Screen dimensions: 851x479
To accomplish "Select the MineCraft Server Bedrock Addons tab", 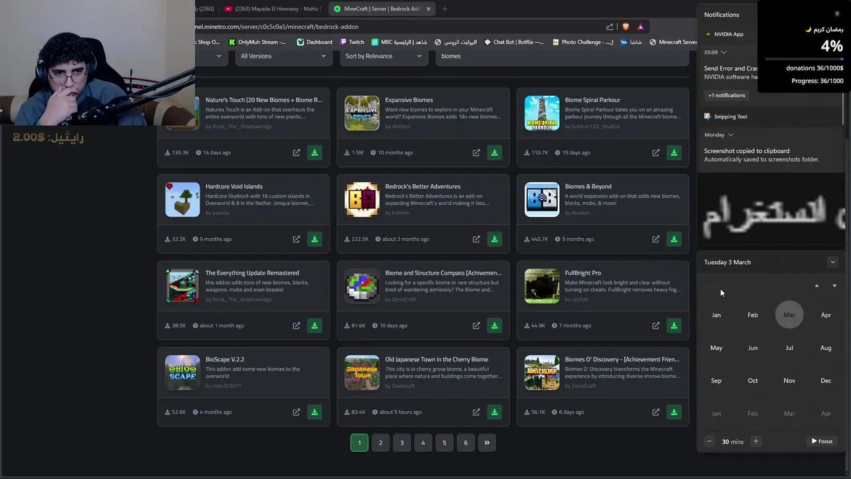I will [382, 9].
